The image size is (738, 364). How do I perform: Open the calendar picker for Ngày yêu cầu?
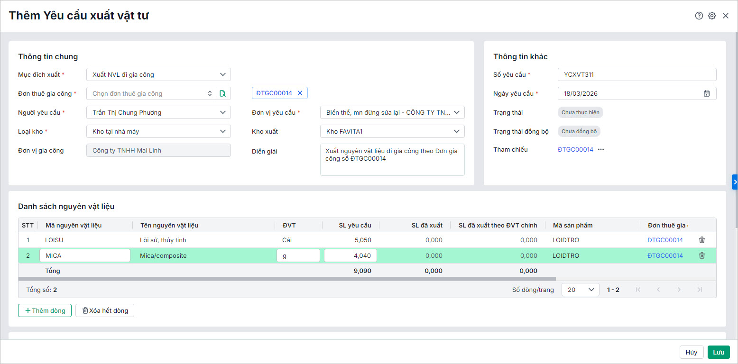click(x=706, y=93)
